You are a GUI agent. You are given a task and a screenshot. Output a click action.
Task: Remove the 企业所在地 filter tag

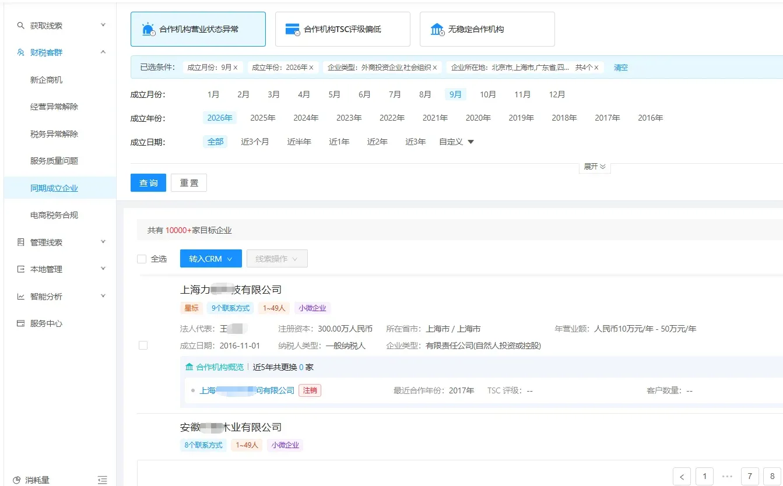[x=596, y=68]
